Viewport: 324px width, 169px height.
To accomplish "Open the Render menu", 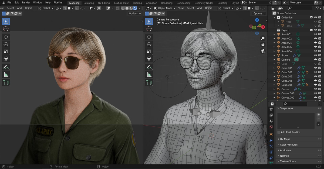I will pos(26,2).
